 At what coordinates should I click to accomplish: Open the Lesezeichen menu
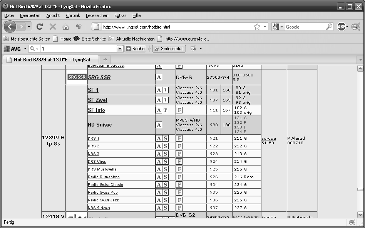tap(97, 15)
